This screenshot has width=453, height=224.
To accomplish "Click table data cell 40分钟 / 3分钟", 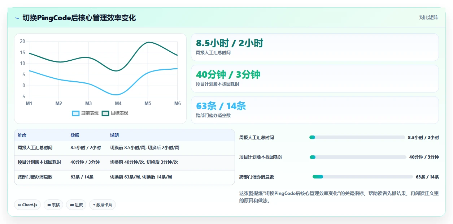I will click(x=85, y=162).
